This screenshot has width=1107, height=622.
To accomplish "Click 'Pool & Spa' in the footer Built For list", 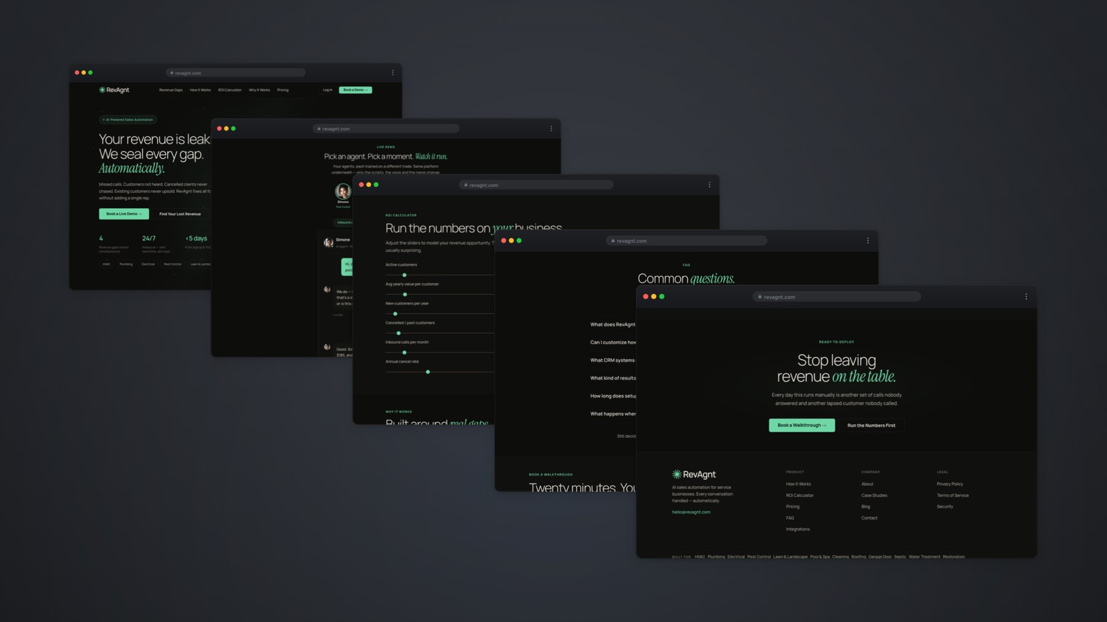I will (x=820, y=557).
